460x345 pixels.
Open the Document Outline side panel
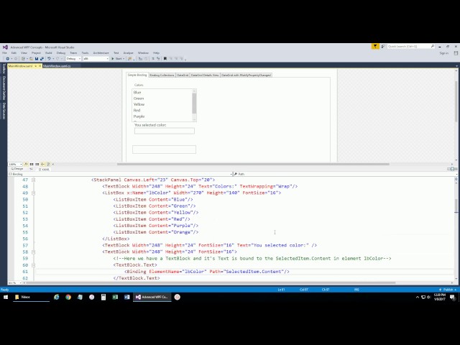4,88
